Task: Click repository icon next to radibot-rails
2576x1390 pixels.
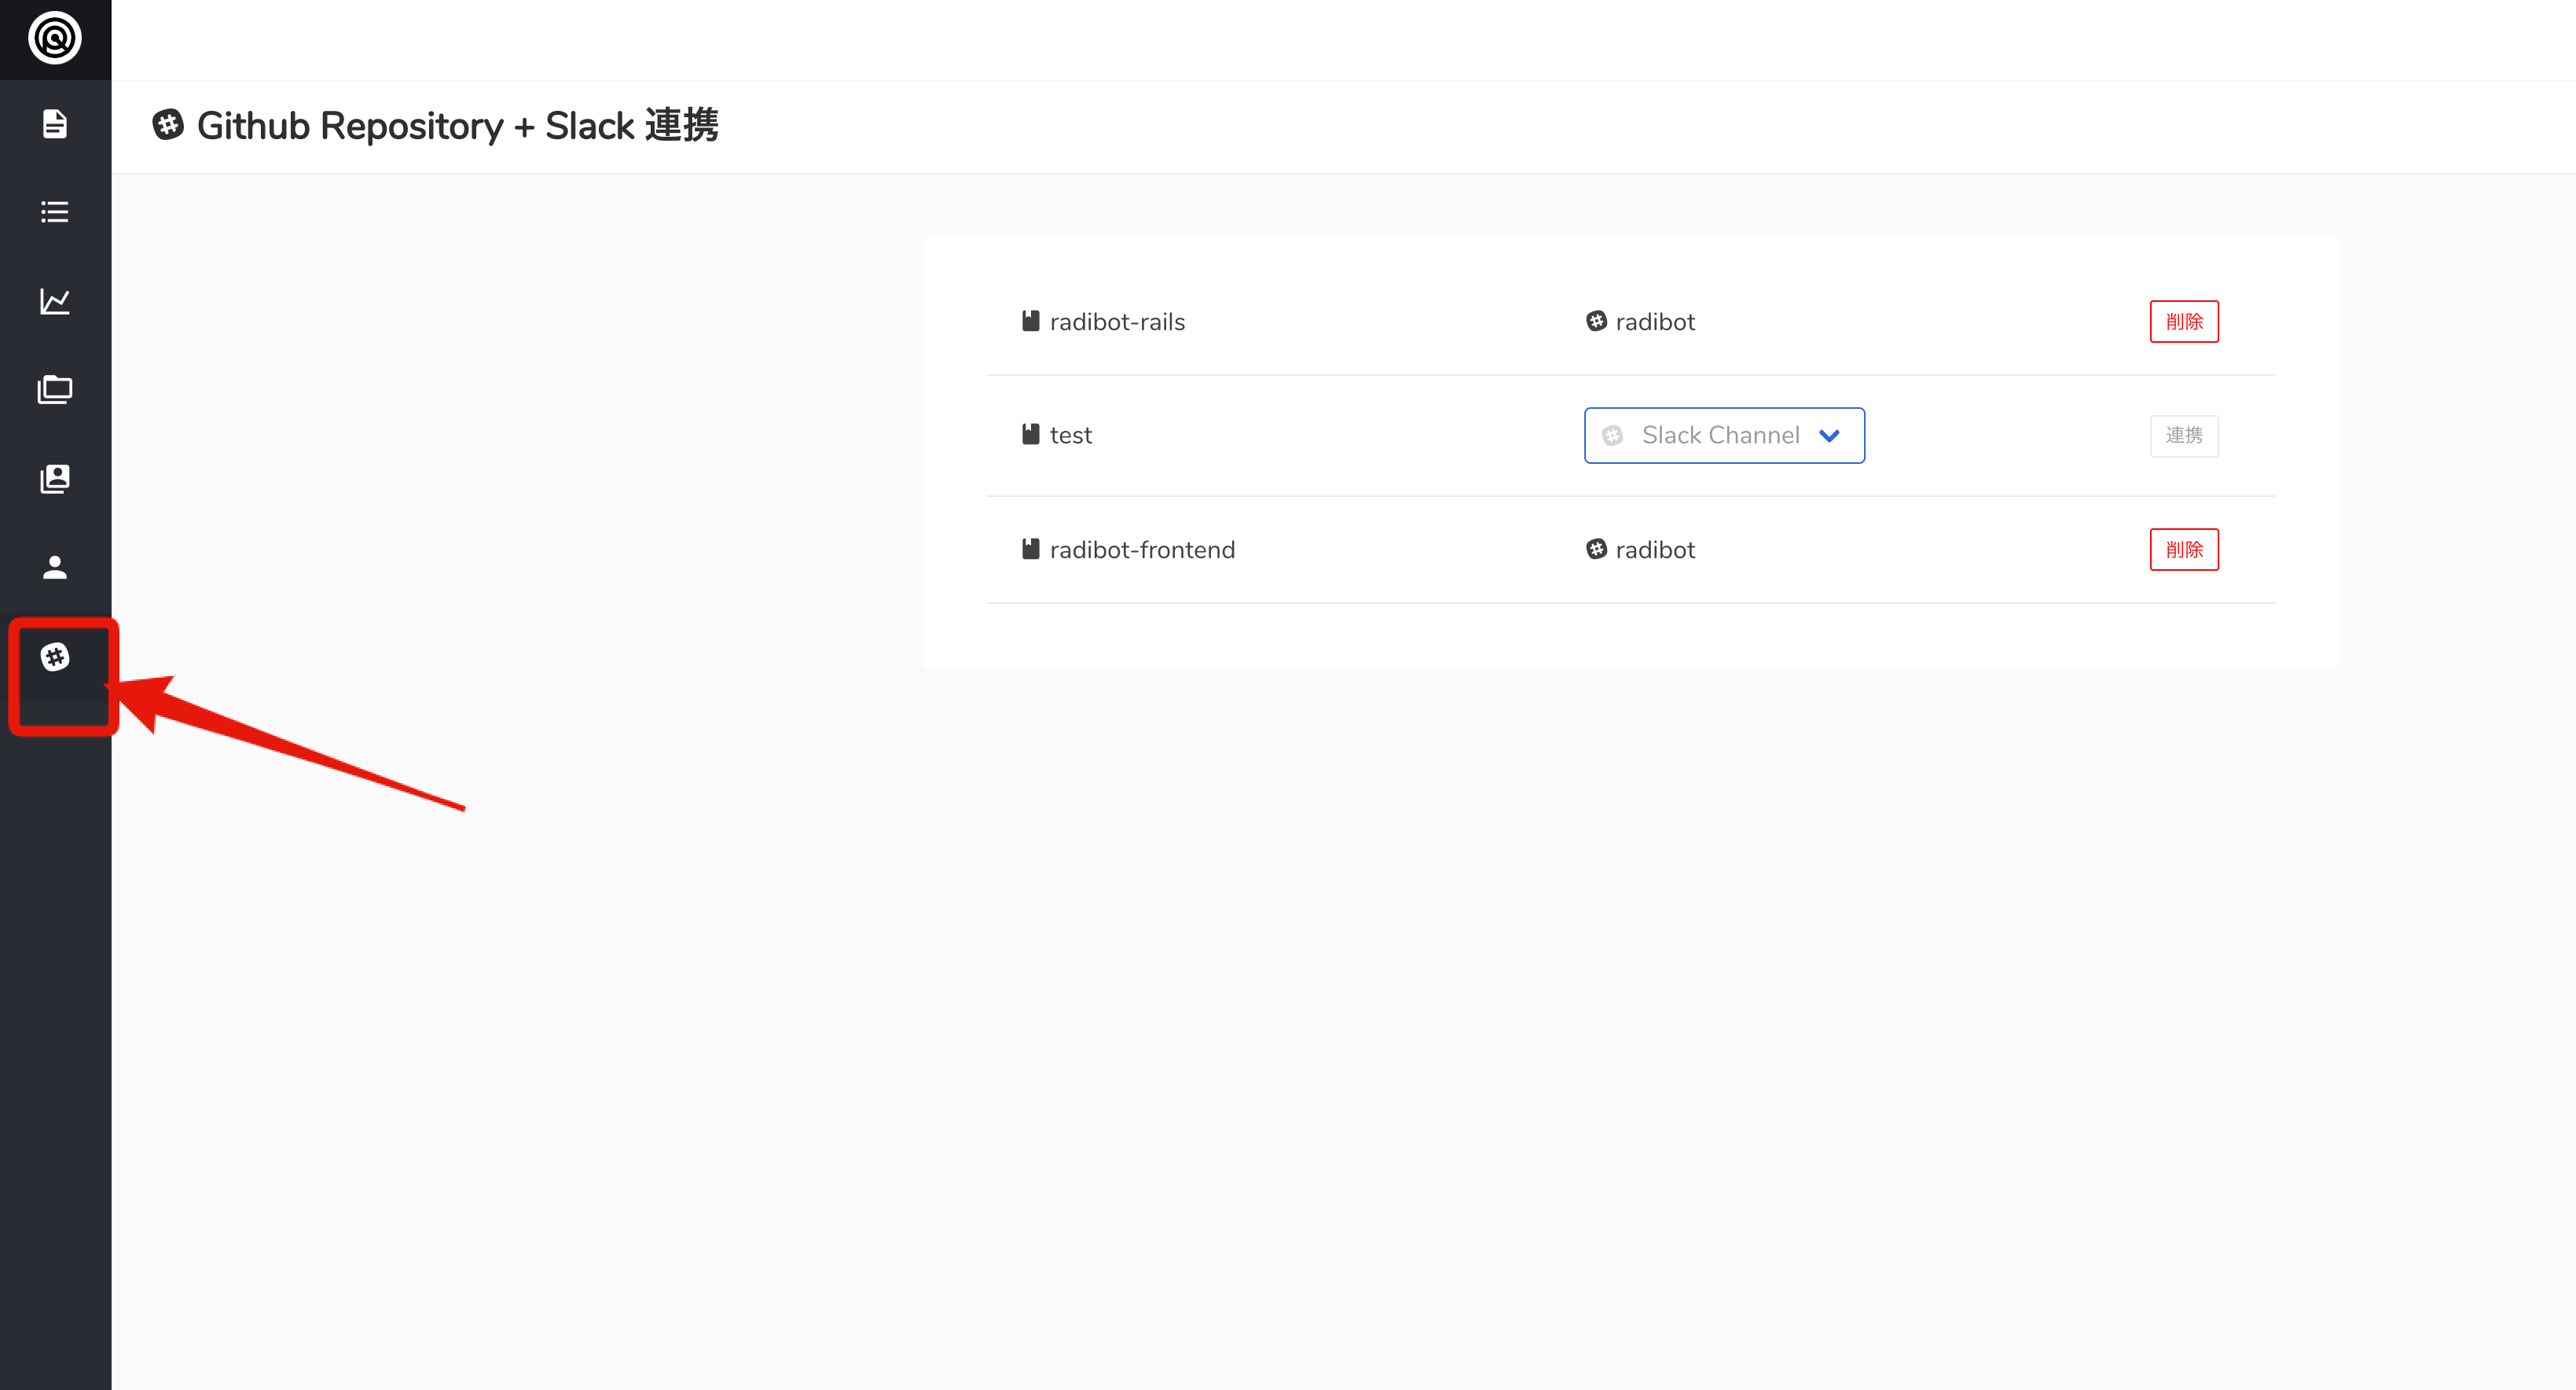Action: [x=1030, y=322]
